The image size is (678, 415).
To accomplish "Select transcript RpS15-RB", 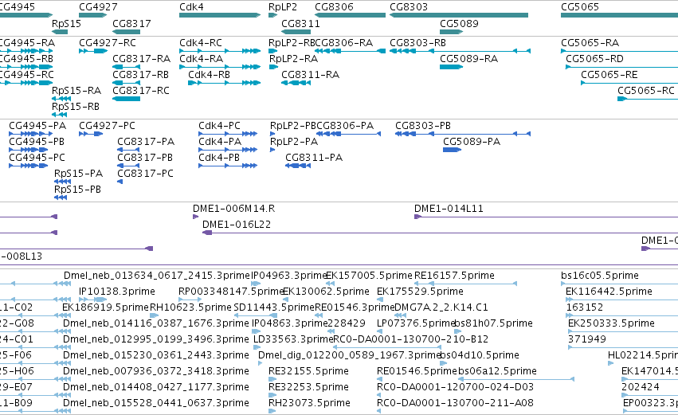I will [76, 107].
